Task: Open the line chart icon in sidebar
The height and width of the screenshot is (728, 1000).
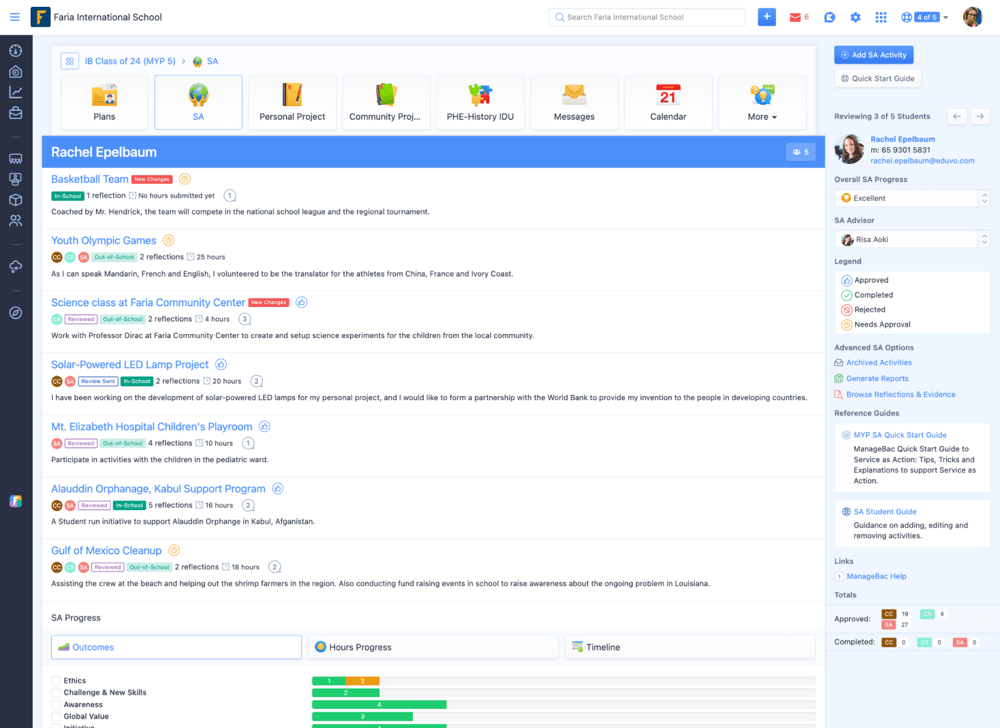Action: tap(16, 93)
